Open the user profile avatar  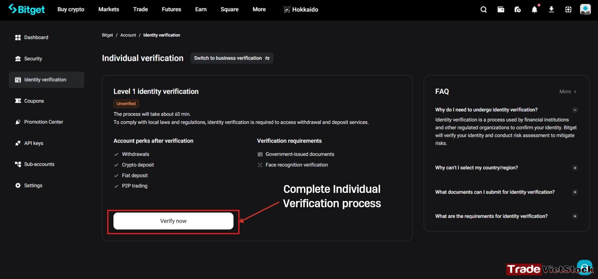pyautogui.click(x=585, y=9)
